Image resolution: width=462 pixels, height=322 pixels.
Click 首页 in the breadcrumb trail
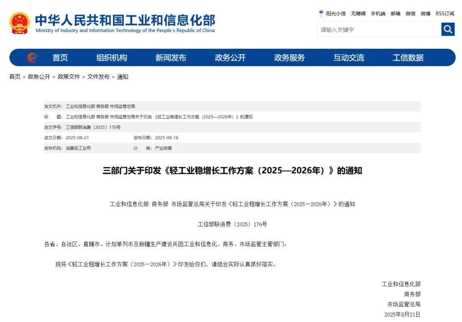[15, 77]
